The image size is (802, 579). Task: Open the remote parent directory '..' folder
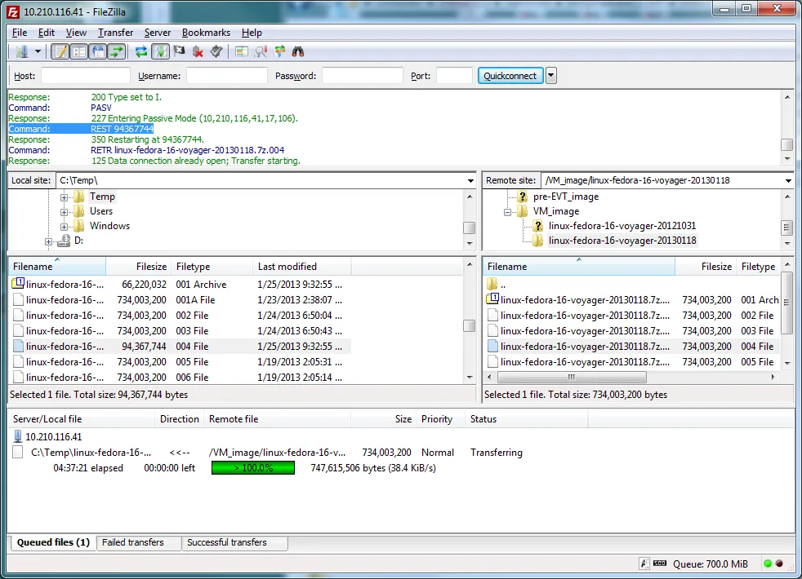[492, 284]
